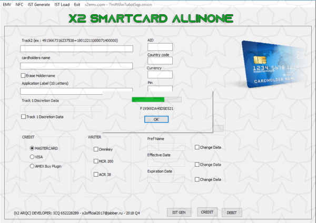
Task: Click the x2emv.com onion address text
Action: pyautogui.click(x=118, y=4)
